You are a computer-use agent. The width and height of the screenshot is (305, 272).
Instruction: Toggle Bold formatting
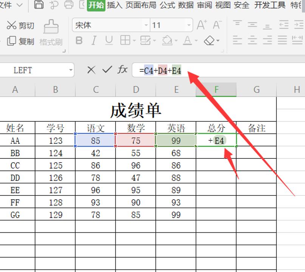pyautogui.click(x=79, y=40)
